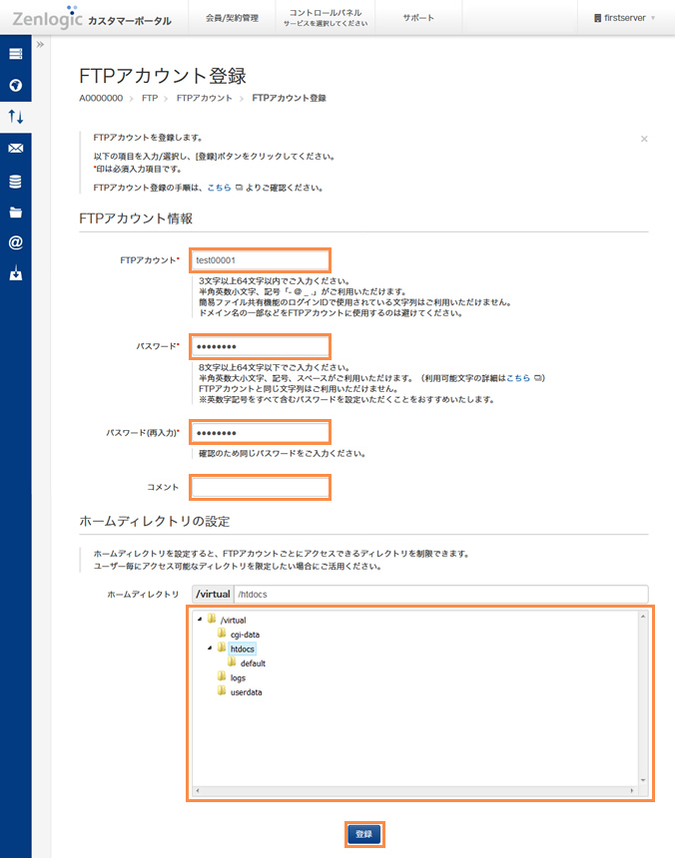The height and width of the screenshot is (858, 675).
Task: Select the logs tree item
Action: [238, 678]
